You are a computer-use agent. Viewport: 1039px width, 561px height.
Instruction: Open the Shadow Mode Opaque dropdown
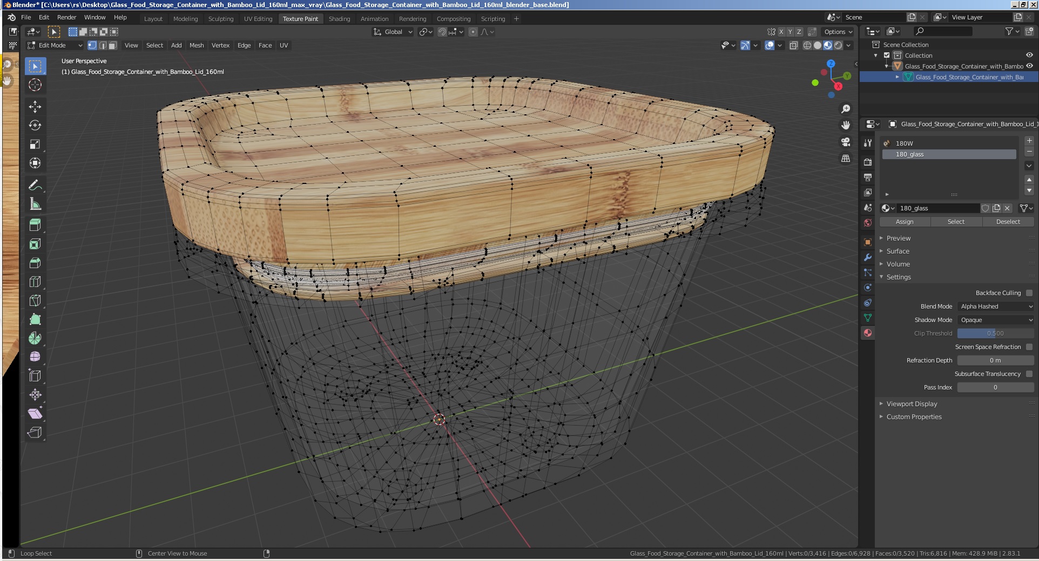pos(996,320)
